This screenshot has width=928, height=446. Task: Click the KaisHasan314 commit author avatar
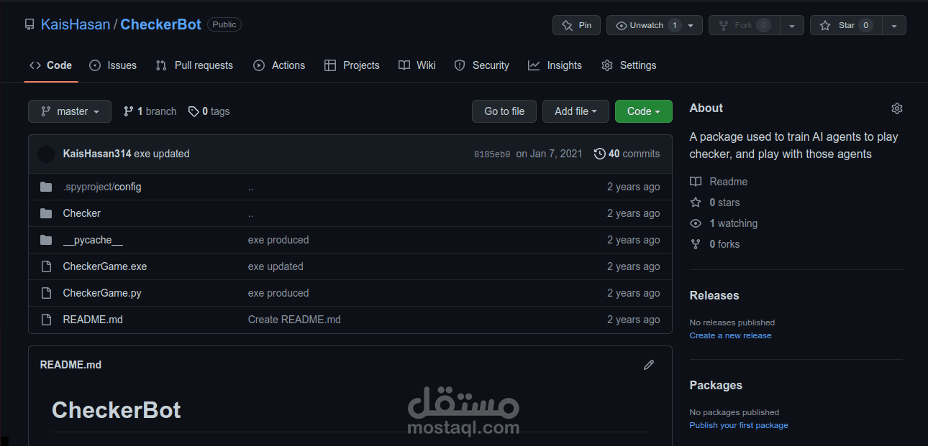pos(46,154)
